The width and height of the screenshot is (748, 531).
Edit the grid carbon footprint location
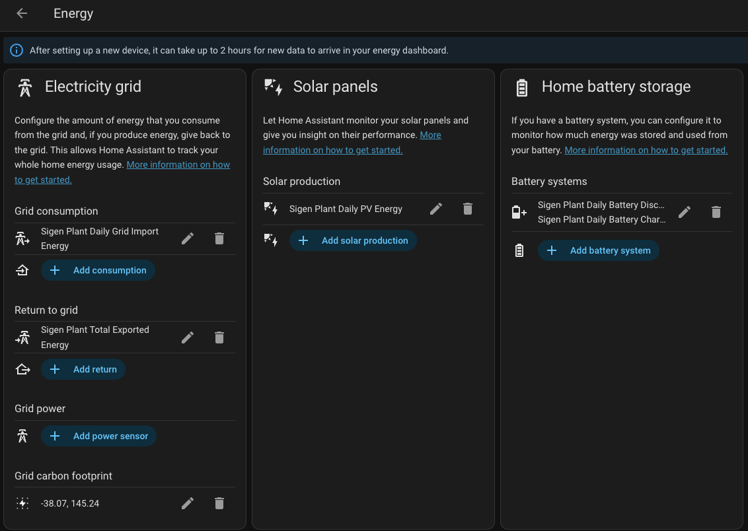click(x=188, y=503)
